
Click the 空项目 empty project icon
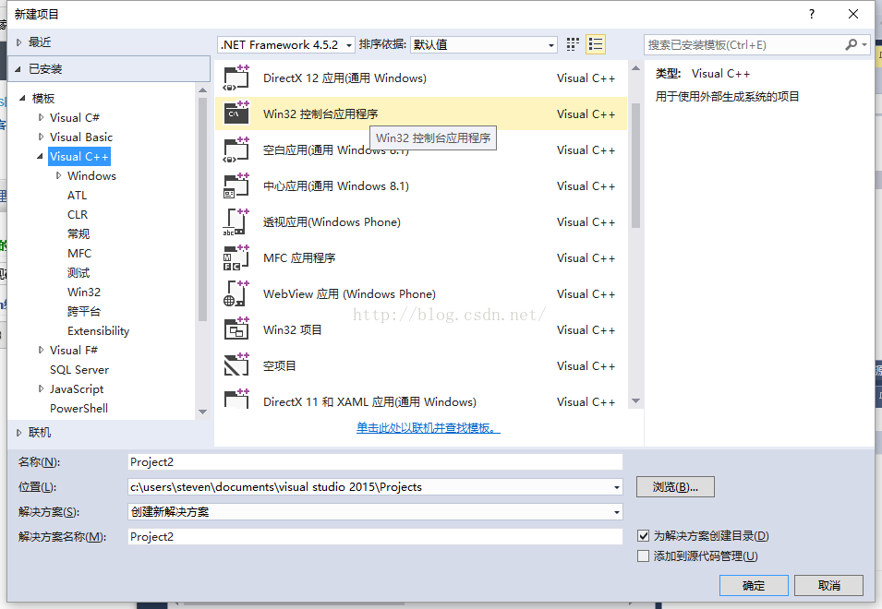click(x=236, y=365)
